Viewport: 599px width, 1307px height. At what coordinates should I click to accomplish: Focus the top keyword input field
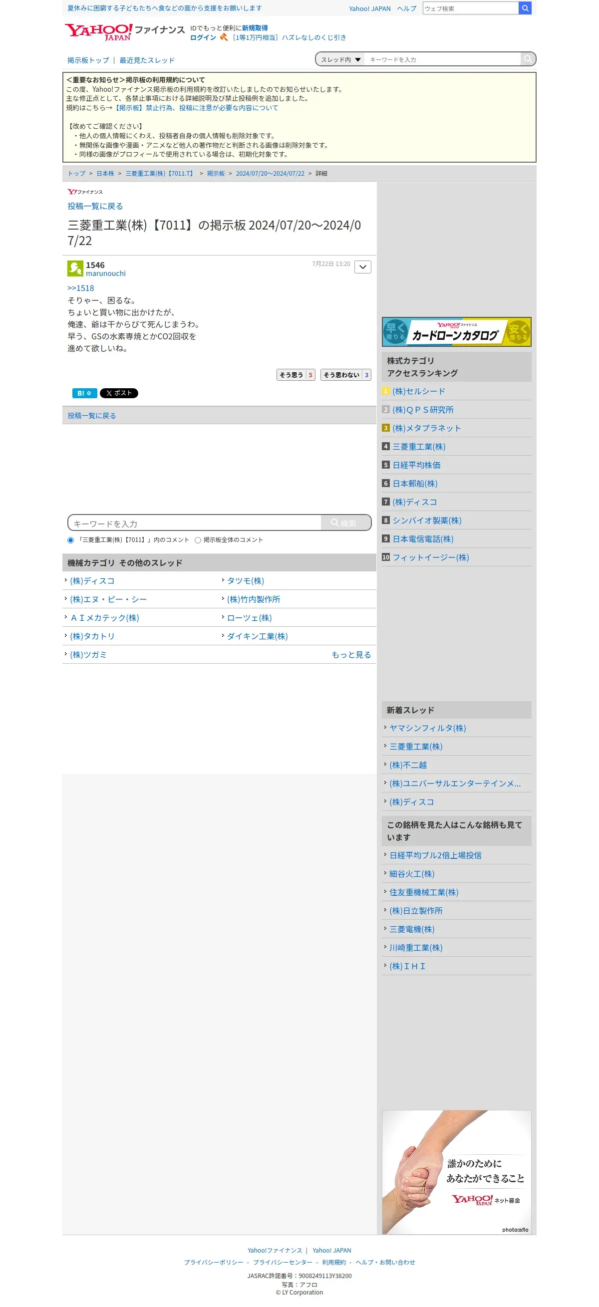point(442,59)
